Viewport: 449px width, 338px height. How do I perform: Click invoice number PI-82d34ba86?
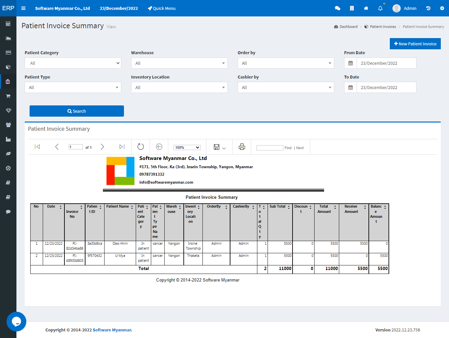click(75, 246)
